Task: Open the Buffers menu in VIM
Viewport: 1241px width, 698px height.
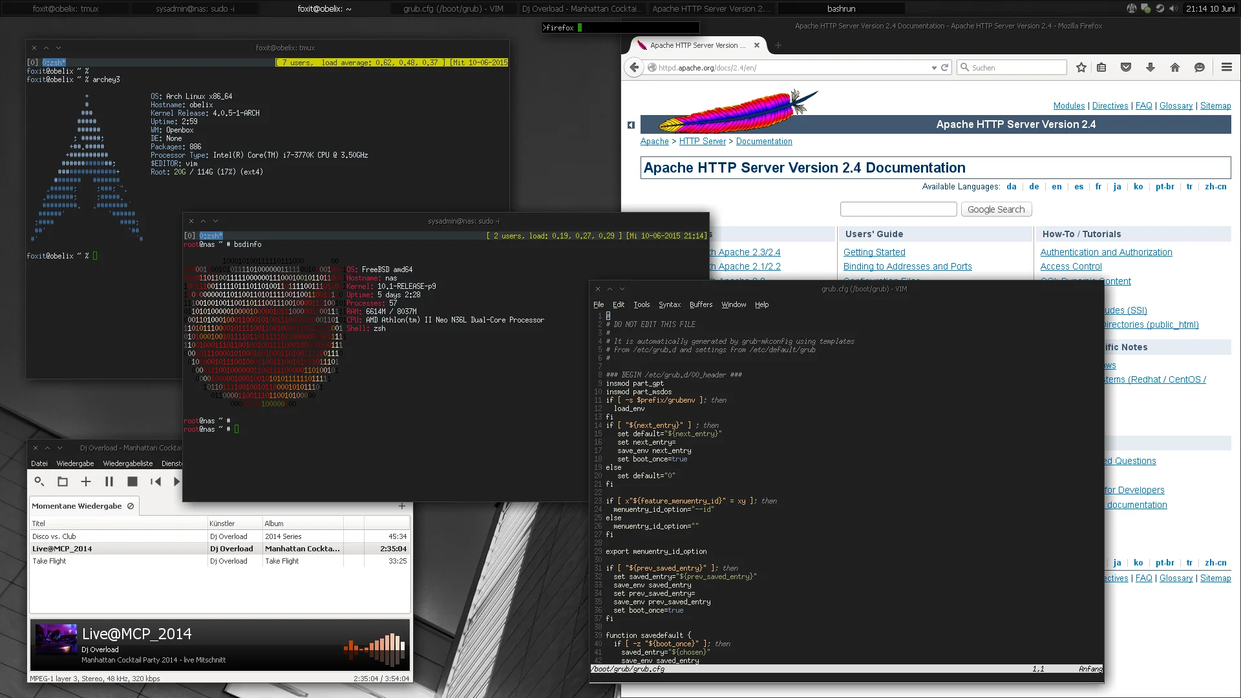Action: [701, 304]
